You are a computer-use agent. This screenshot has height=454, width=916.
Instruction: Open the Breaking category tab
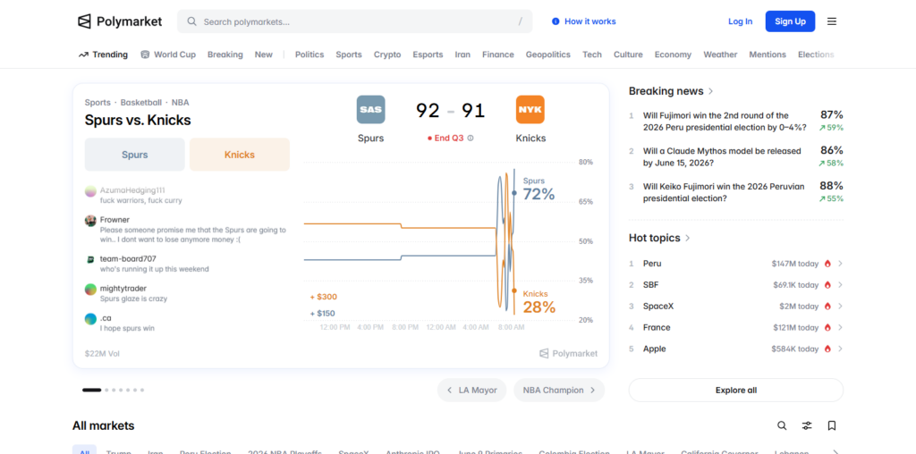(225, 55)
